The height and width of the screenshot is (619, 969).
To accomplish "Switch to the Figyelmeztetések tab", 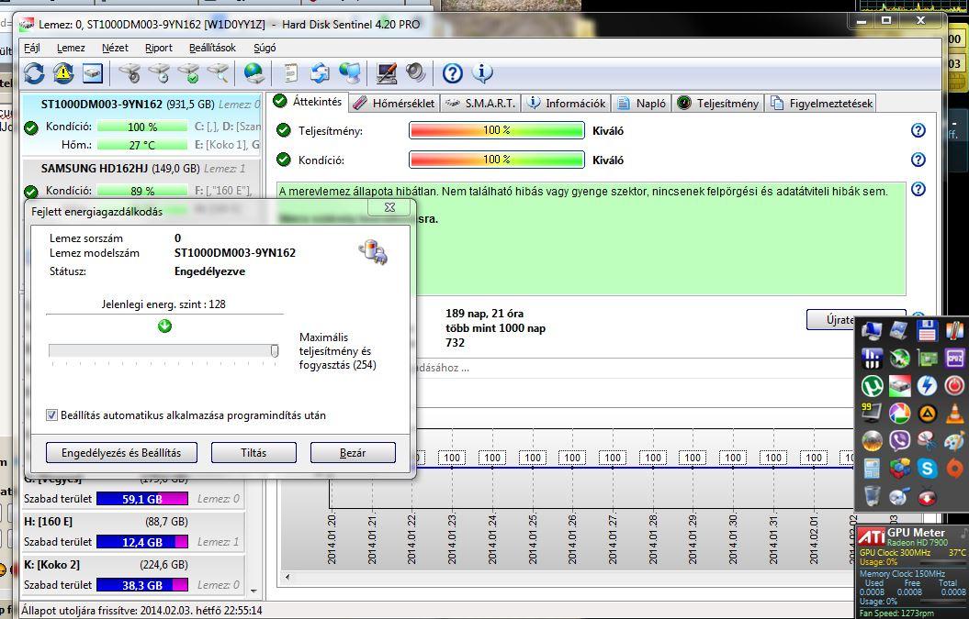I will click(821, 103).
